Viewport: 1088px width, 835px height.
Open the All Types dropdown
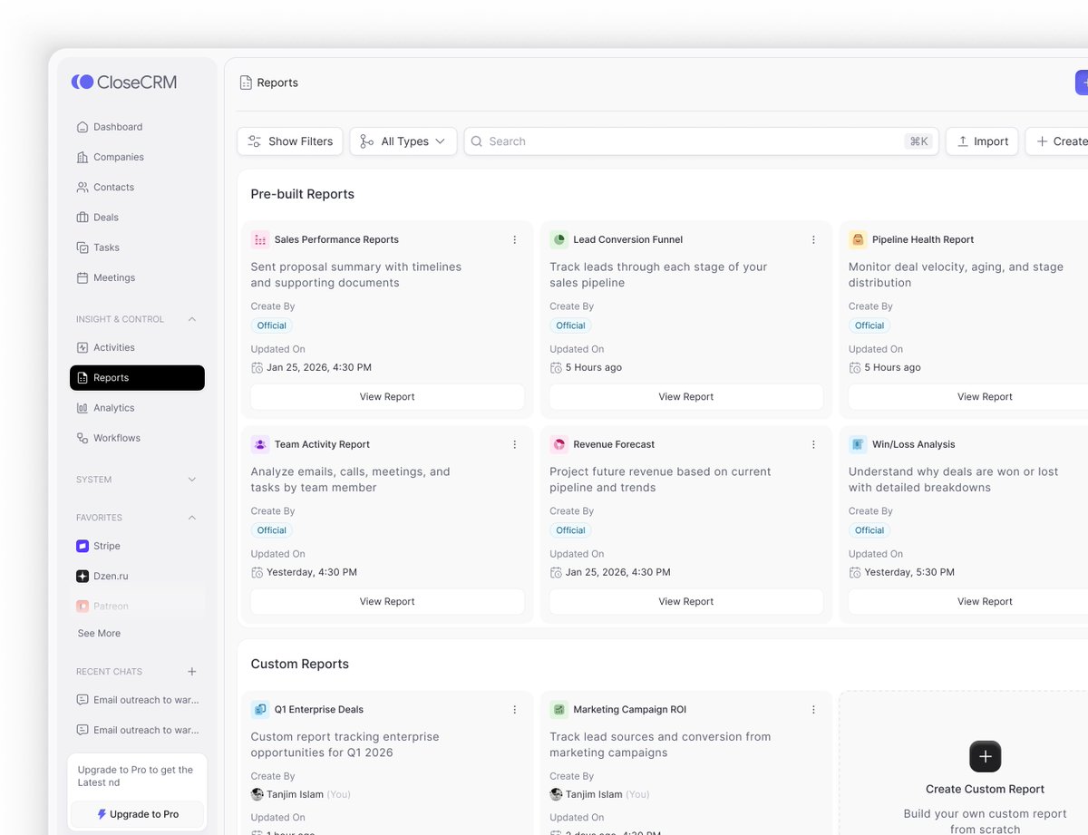tap(403, 141)
